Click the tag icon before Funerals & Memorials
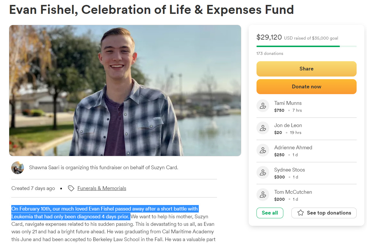 pos(71,188)
